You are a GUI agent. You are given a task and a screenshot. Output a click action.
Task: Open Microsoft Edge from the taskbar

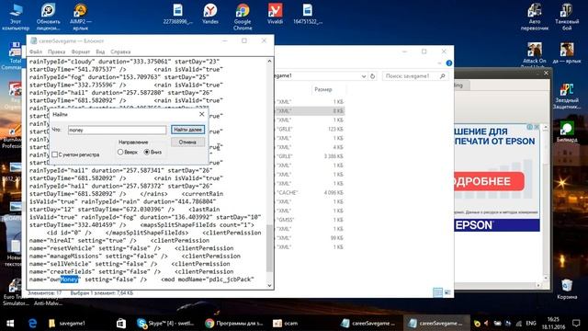pos(33,323)
